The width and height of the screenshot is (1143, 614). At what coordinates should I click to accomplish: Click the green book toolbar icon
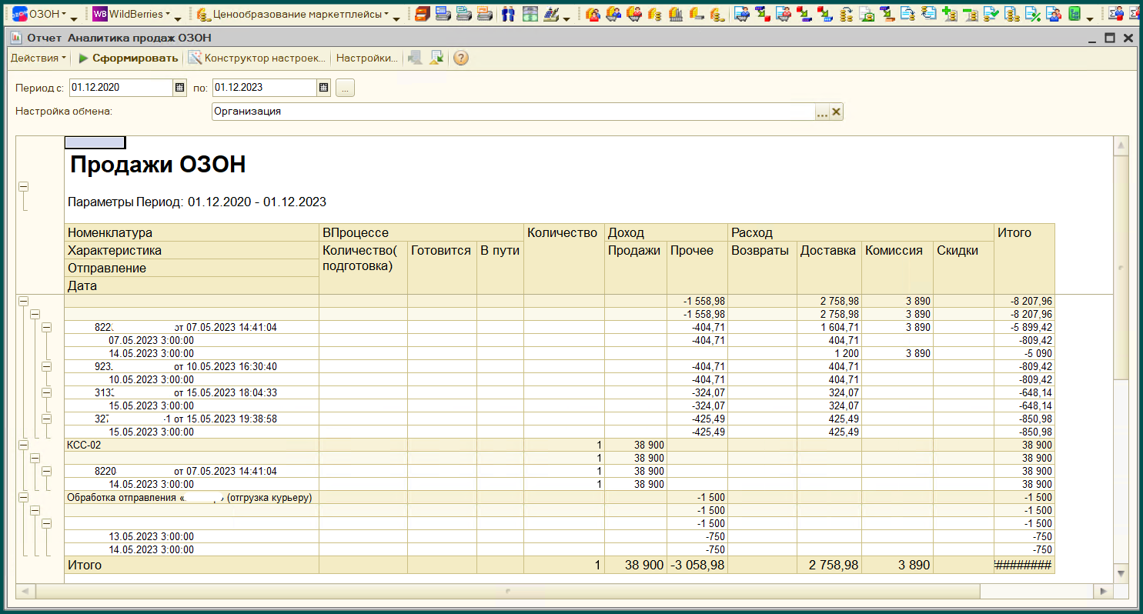[1074, 14]
